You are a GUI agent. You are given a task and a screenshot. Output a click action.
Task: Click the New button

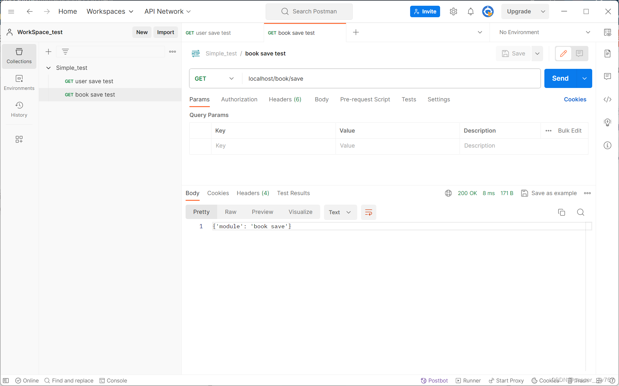[142, 32]
